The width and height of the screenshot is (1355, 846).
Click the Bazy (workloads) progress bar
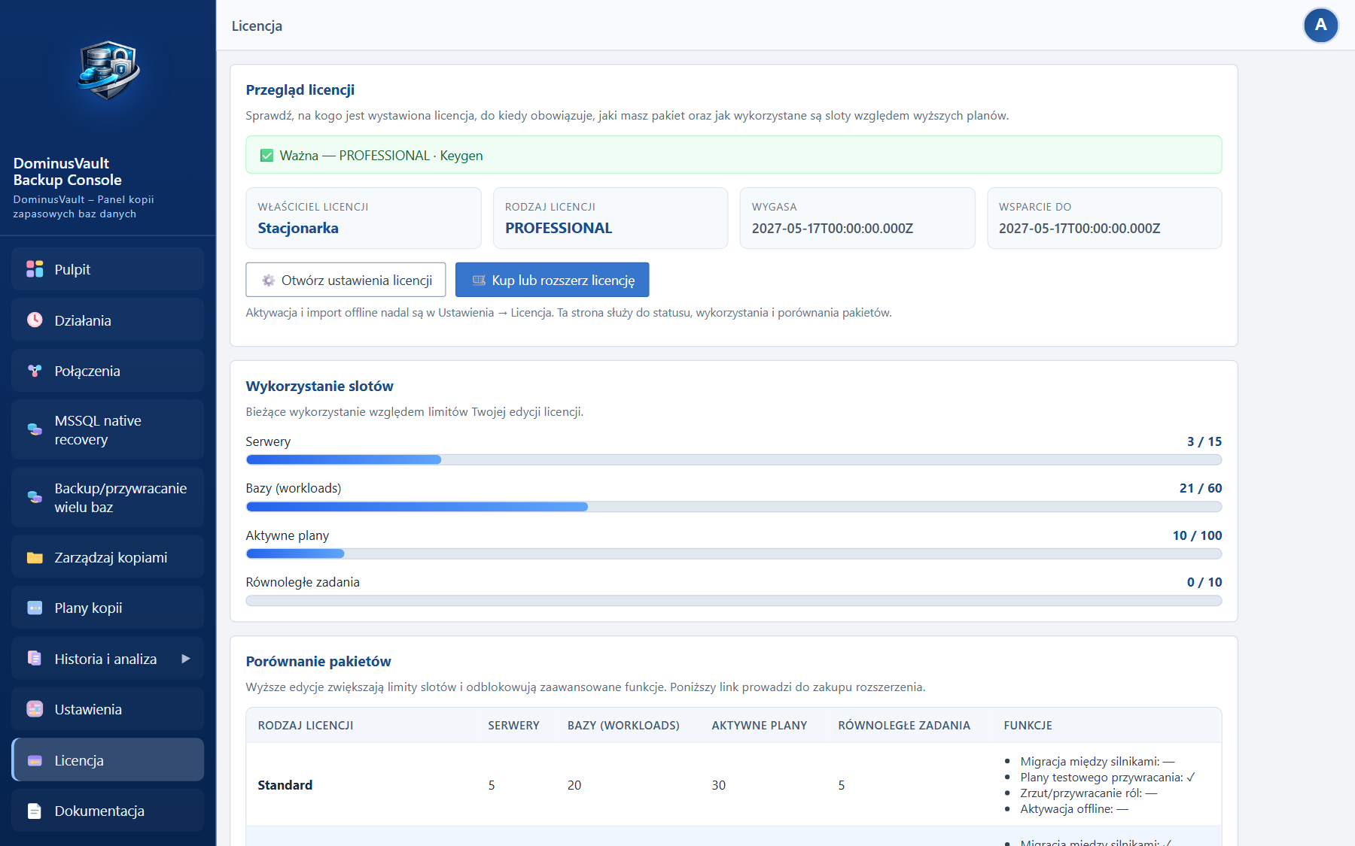(x=734, y=507)
